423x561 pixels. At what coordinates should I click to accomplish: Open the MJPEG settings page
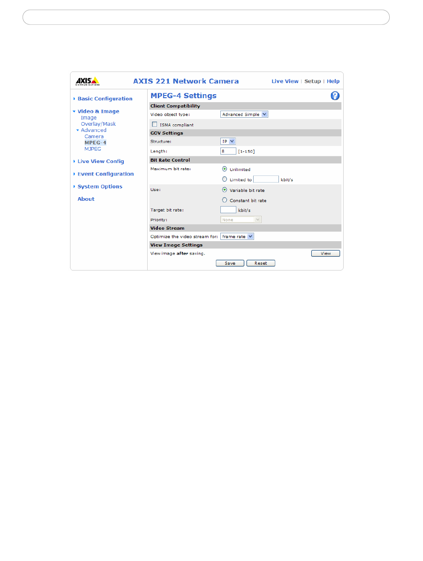93,149
